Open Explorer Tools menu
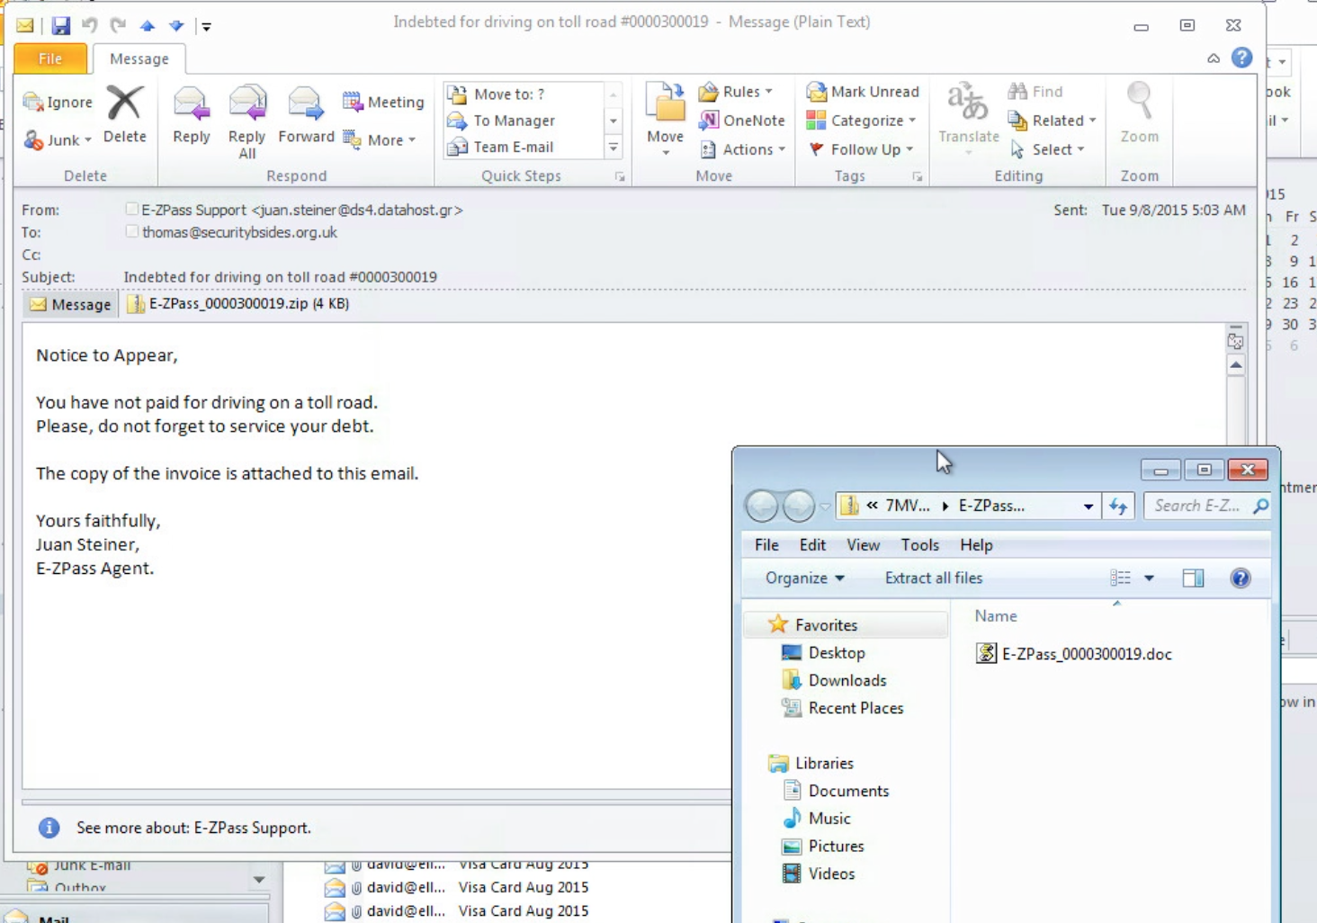Image resolution: width=1317 pixels, height=923 pixels. 919,545
